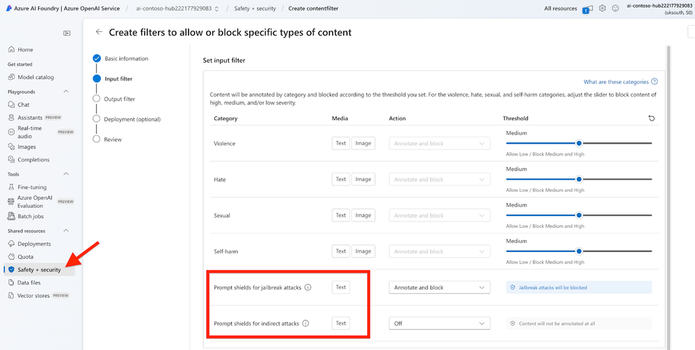This screenshot has width=695, height=350.
Task: Toggle Image media for Hate category
Action: click(x=363, y=179)
